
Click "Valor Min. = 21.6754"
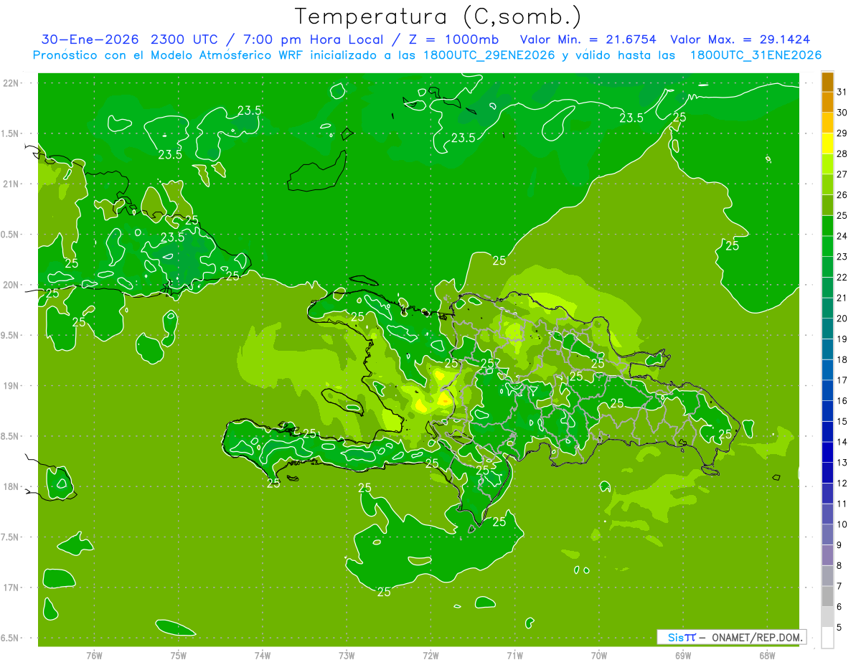click(x=588, y=39)
